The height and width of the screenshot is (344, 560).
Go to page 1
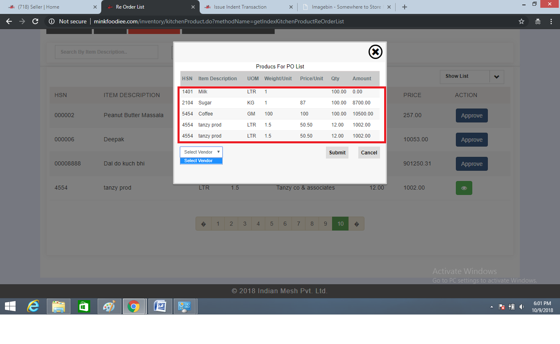(218, 224)
